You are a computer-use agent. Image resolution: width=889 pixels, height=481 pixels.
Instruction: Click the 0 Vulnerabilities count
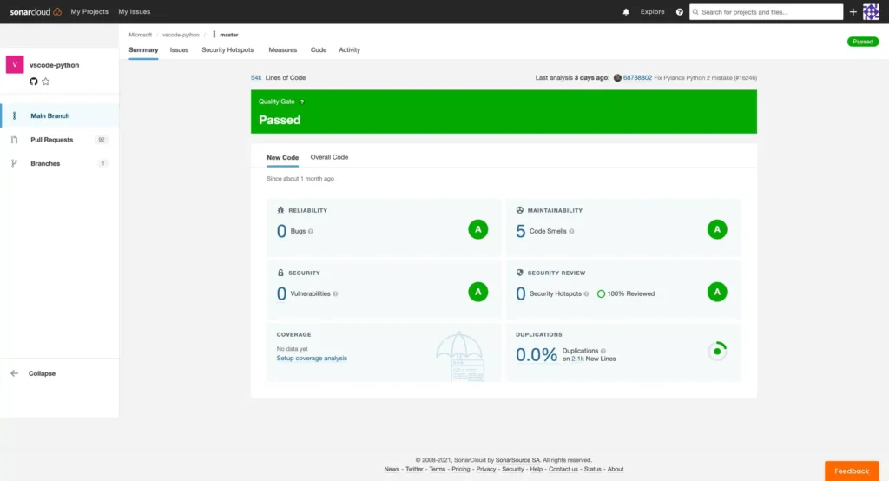pos(281,293)
